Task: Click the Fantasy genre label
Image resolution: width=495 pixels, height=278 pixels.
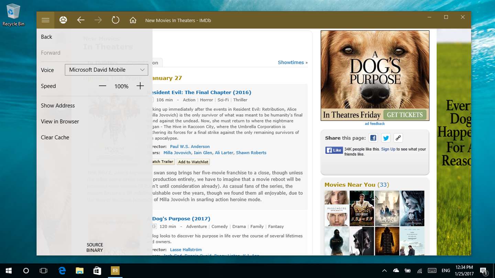Action: pos(276,227)
